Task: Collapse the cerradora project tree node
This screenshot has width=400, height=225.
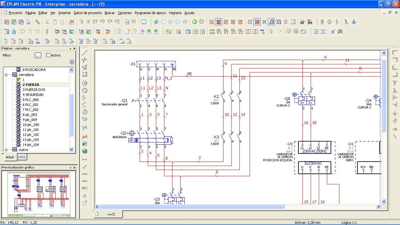Action: [6, 75]
